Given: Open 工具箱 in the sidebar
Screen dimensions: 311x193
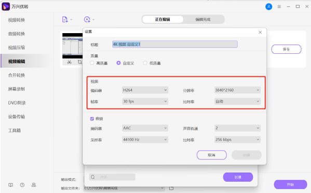Looking at the screenshot, I should pyautogui.click(x=15, y=130).
